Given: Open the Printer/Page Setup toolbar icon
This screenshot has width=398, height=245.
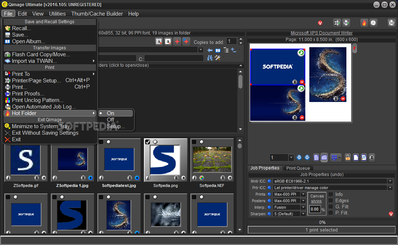Looking at the screenshot, I should pos(337,23).
